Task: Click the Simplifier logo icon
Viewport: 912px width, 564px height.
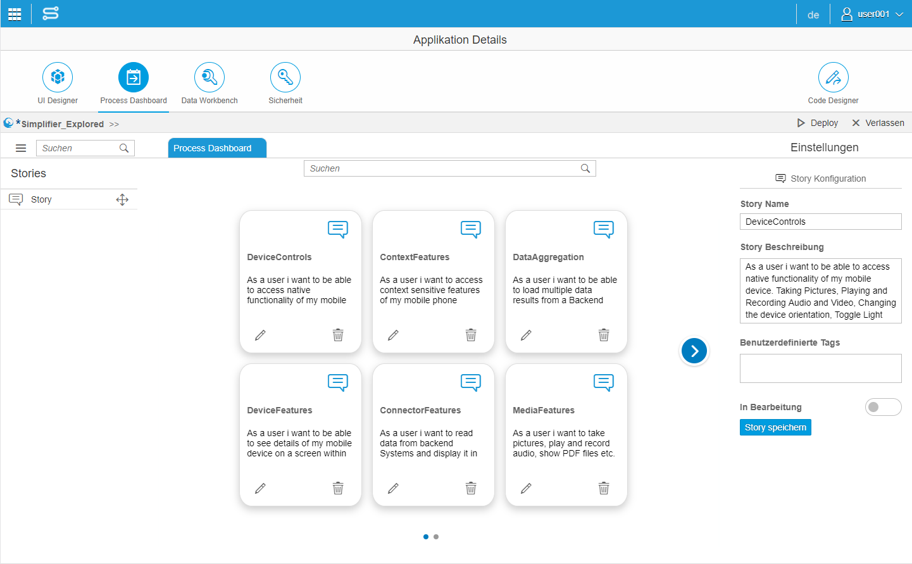Action: point(51,13)
